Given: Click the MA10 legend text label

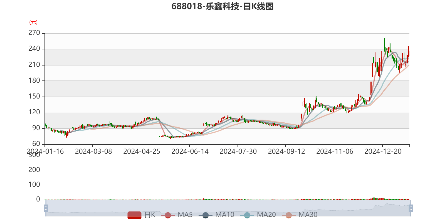Looking at the screenshot, I should (x=225, y=215).
